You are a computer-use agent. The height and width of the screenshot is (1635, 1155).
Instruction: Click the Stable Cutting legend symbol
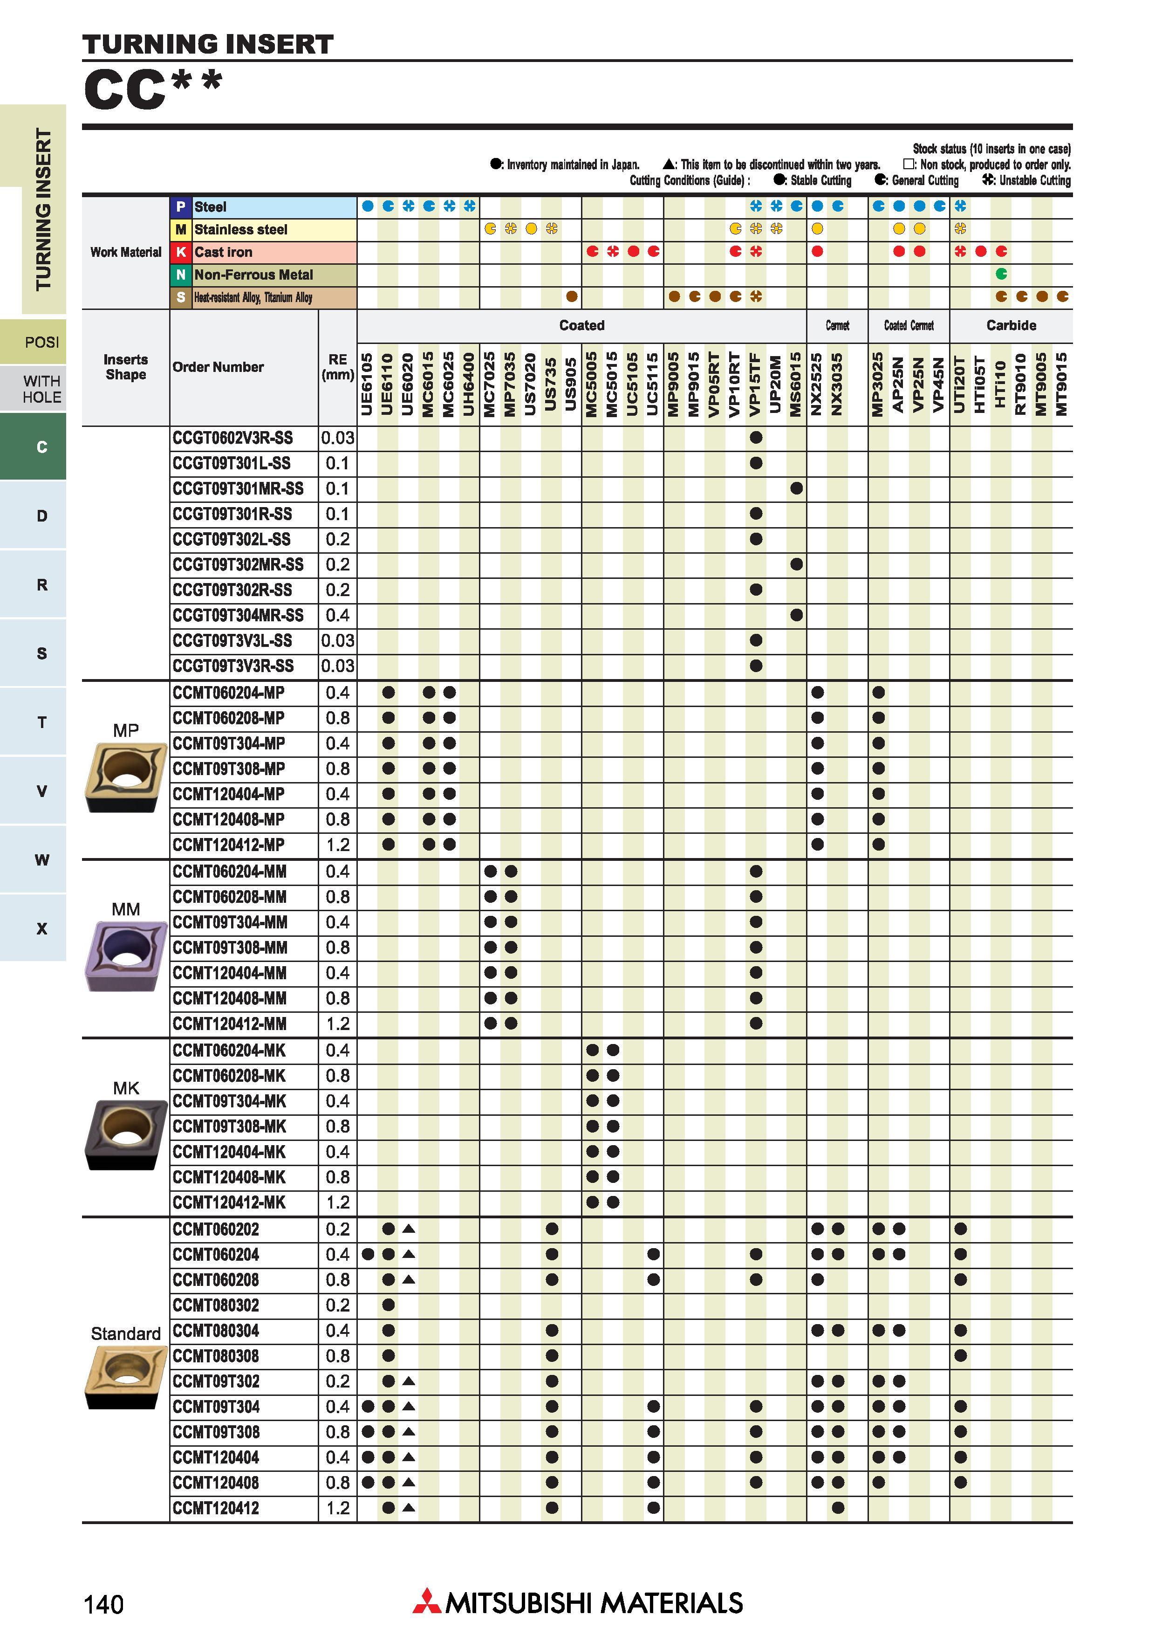point(780,180)
